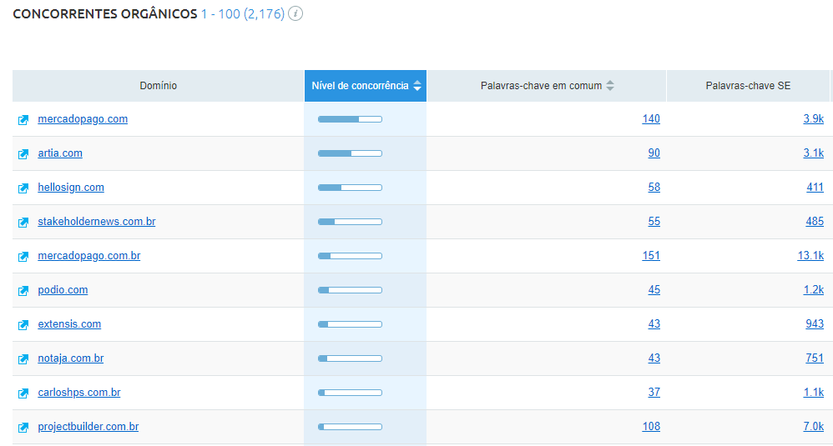This screenshot has width=833, height=446.
Task: Sort by Palavras-chave em comum column
Action: coord(547,85)
